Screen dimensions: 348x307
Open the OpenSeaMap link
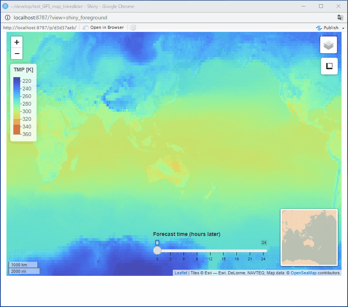[303, 273]
